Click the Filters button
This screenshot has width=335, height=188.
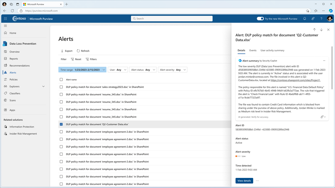(91, 59)
